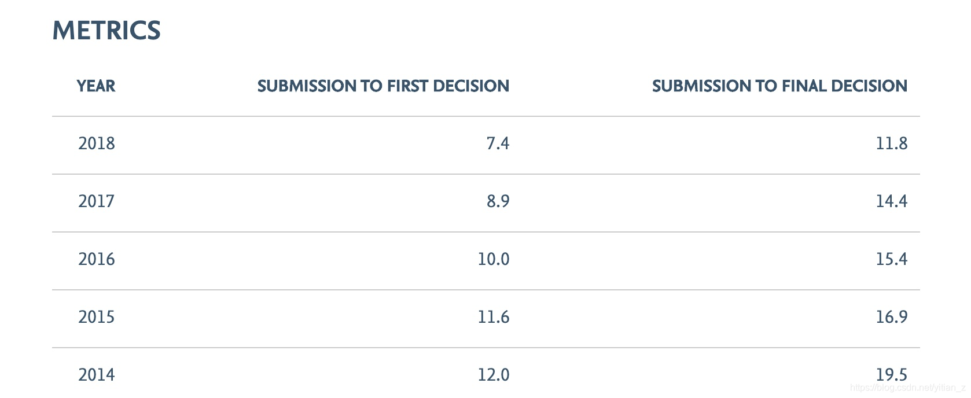Click the 2018 year cell
Screen dimensions: 971x398
coord(97,143)
